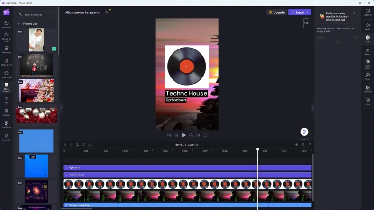Toggle the 9:16 aspect ratio selector
This screenshot has height=210, width=374.
[x=306, y=23]
